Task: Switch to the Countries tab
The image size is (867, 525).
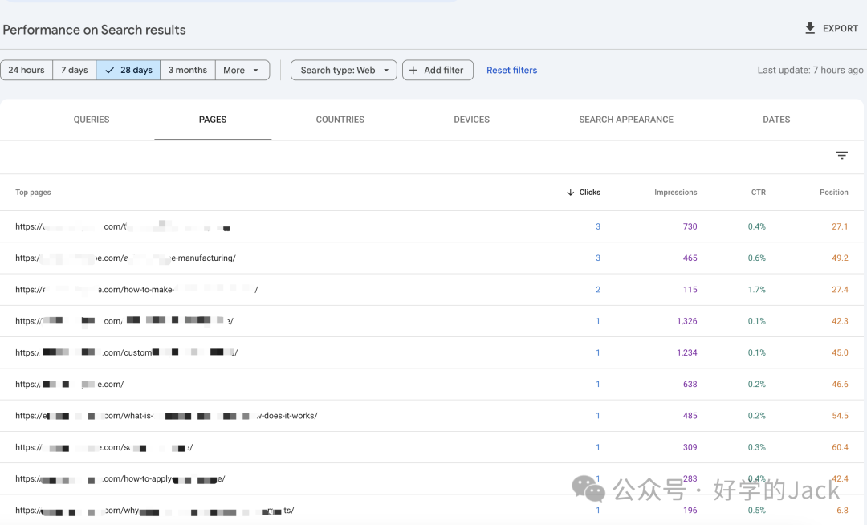Action: pyautogui.click(x=340, y=120)
